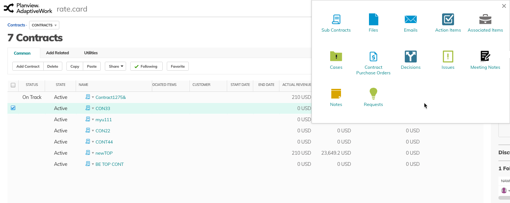Click the contract icon beside newTOP
Screen dimensions: 510x203
point(88,153)
